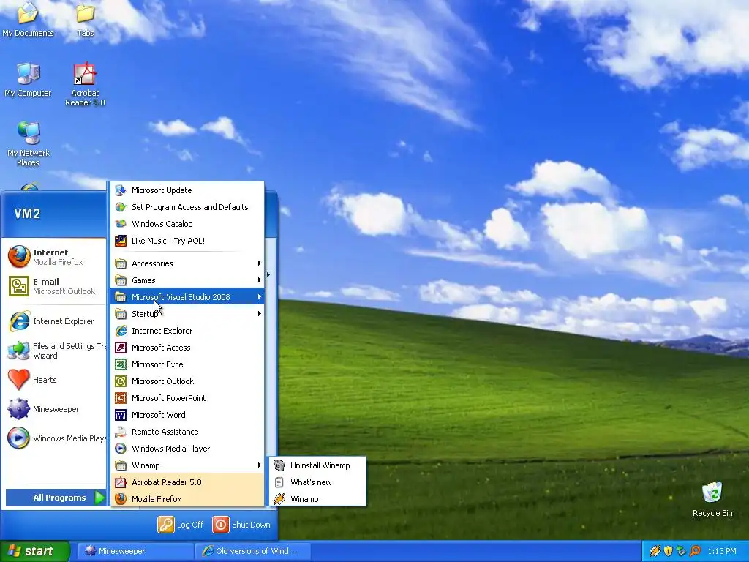Click the 1:13 PM system clock
749x562 pixels.
[722, 551]
